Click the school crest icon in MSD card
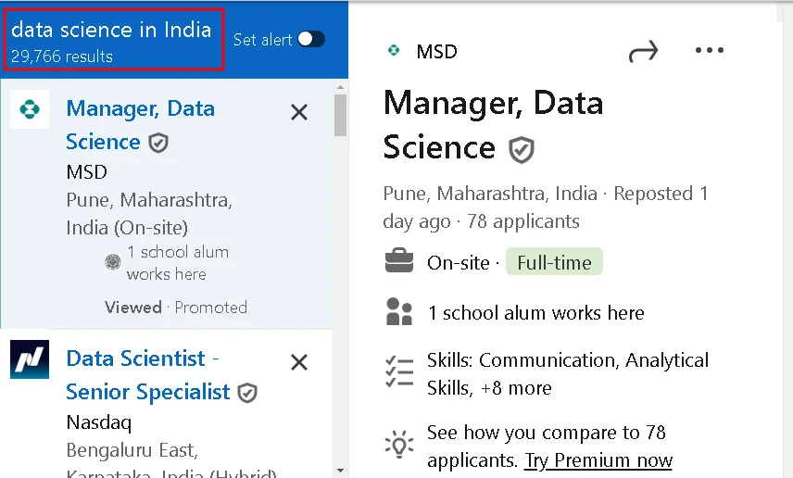Viewport: 793px width, 478px height. 113,262
